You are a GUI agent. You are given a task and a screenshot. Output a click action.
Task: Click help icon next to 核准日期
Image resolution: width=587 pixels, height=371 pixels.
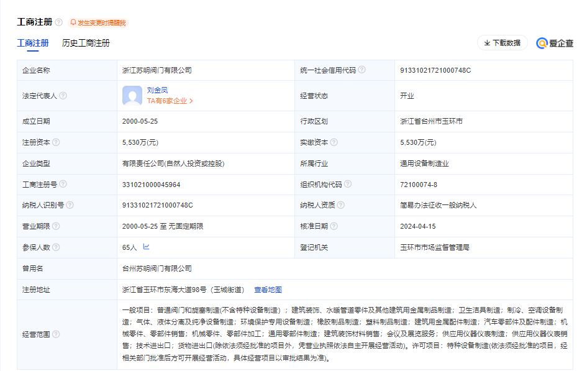pyautogui.click(x=334, y=226)
